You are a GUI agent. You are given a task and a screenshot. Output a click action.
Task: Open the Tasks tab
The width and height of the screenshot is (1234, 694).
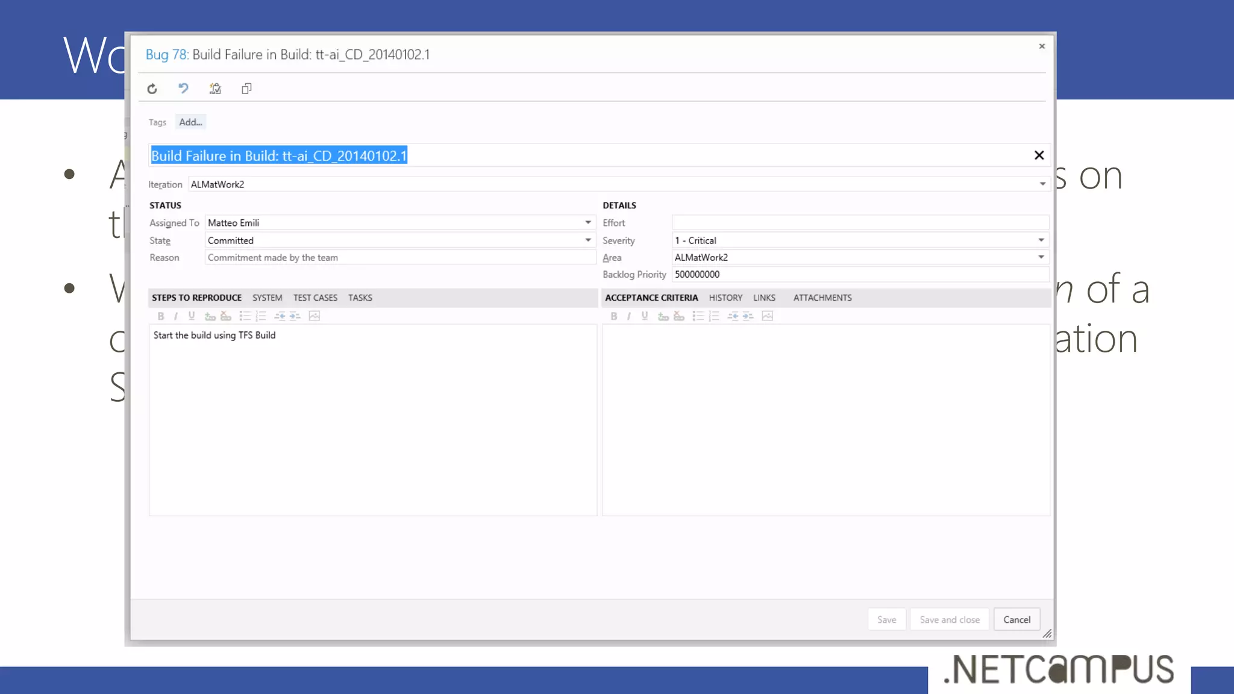tap(360, 298)
